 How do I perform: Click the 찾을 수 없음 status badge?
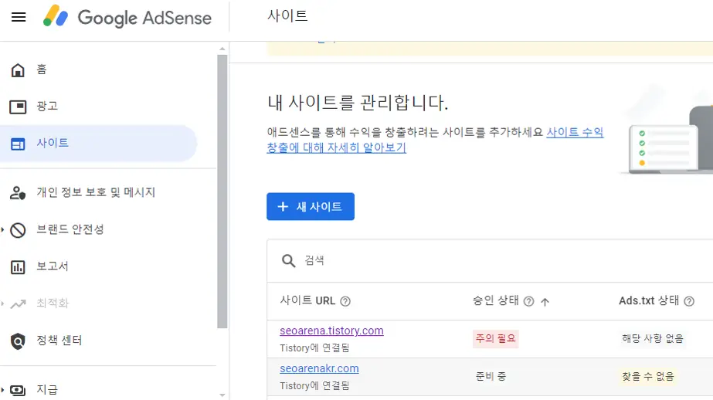648,376
